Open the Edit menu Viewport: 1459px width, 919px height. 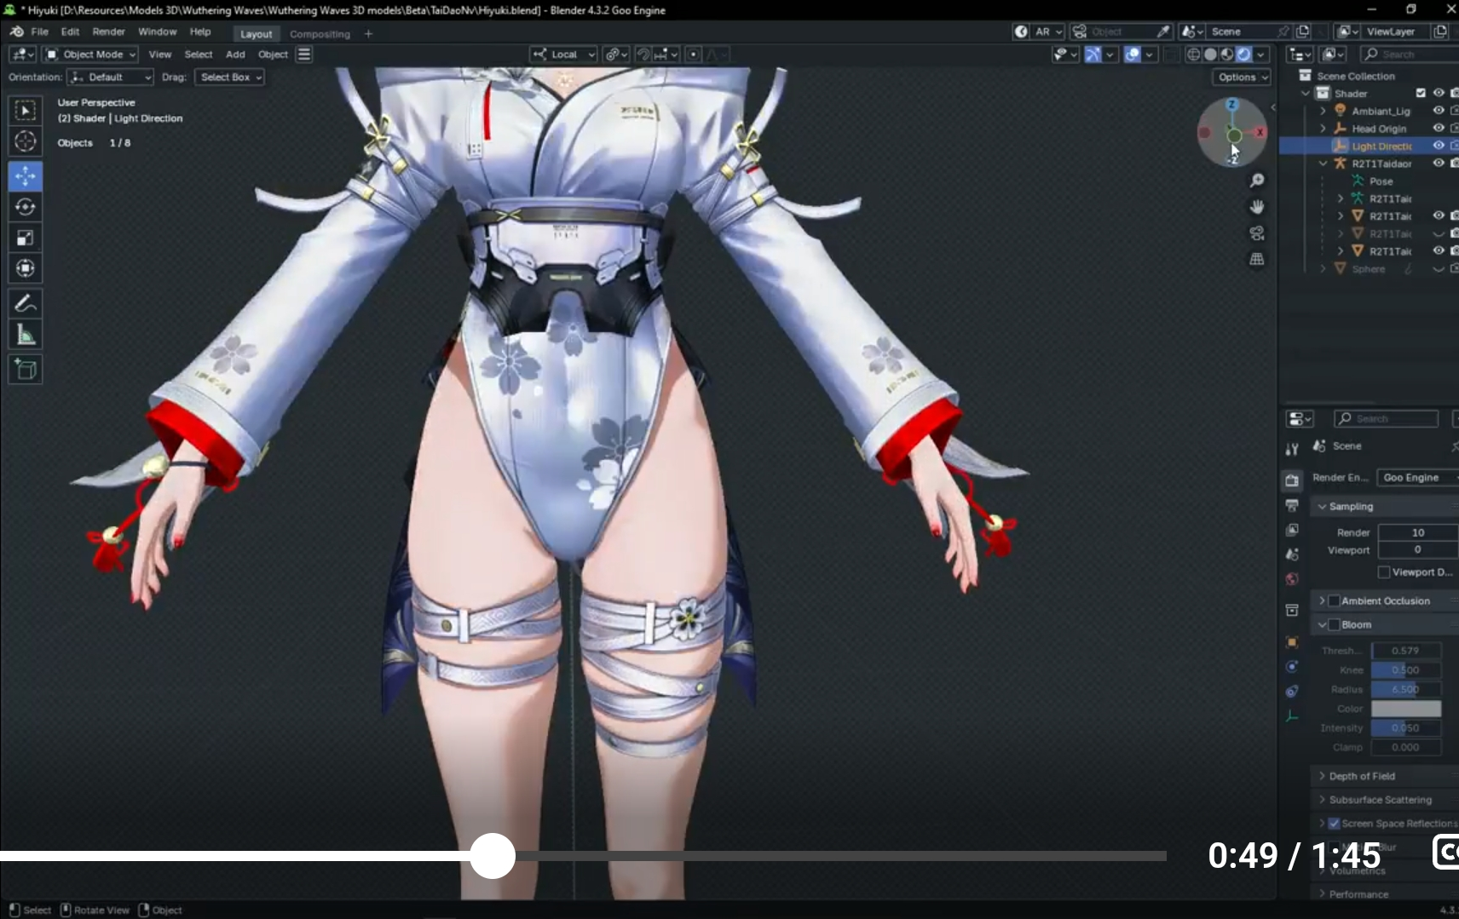[x=70, y=32]
